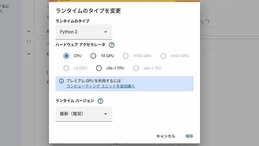Select the v5e-1 TPU option
The width and height of the screenshot is (259, 146).
pyautogui.click(x=99, y=68)
